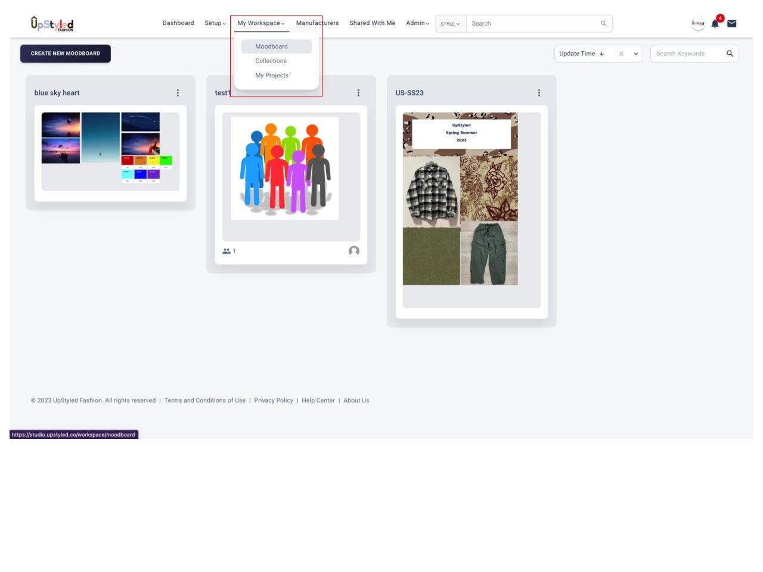Image resolution: width=763 pixels, height=572 pixels.
Task: Open the messages envelope icon
Action: pyautogui.click(x=732, y=24)
